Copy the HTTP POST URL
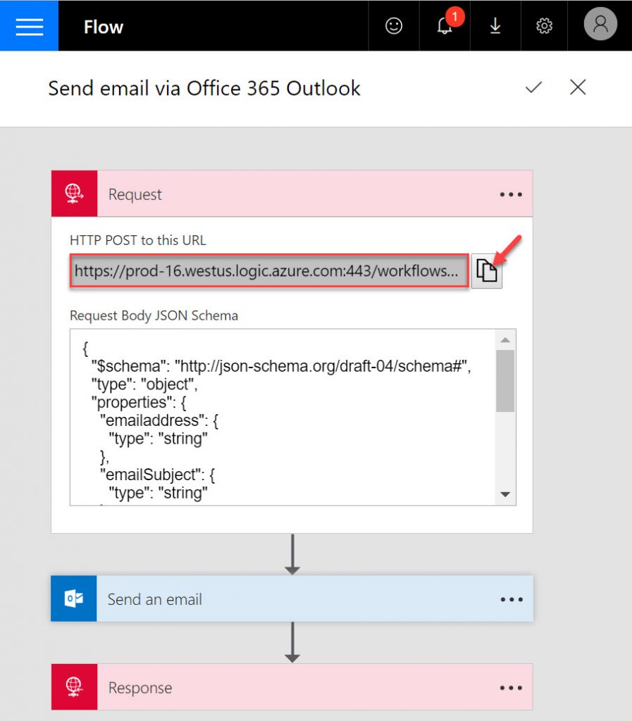 487,271
